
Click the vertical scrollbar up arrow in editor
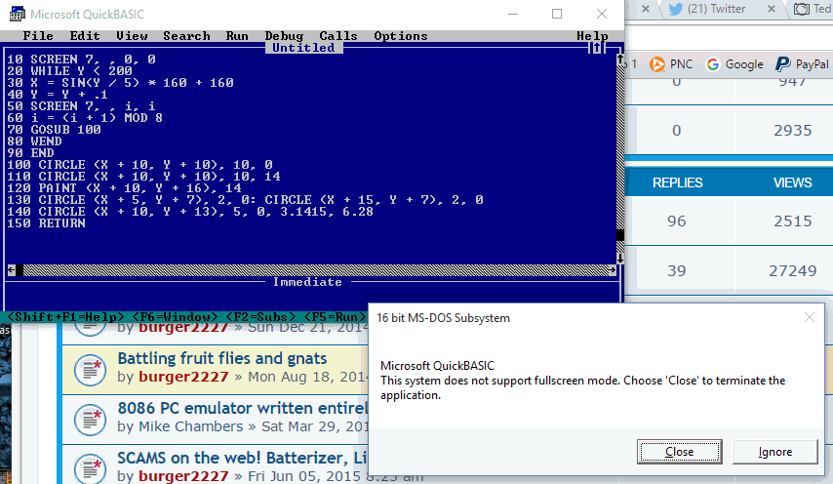pyautogui.click(x=620, y=60)
